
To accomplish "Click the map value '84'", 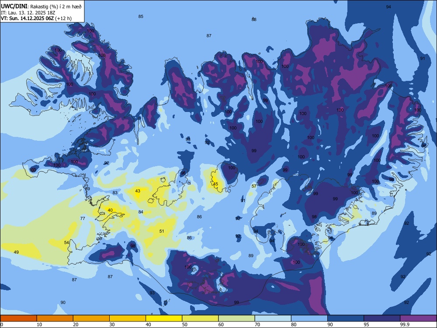I will pyautogui.click(x=141, y=212).
